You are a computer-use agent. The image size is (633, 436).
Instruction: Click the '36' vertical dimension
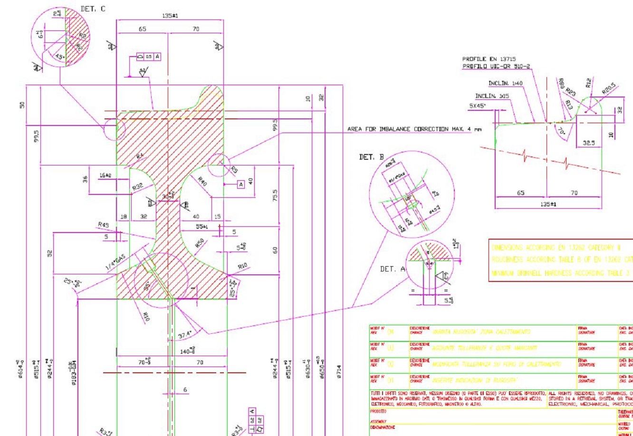coord(86,180)
